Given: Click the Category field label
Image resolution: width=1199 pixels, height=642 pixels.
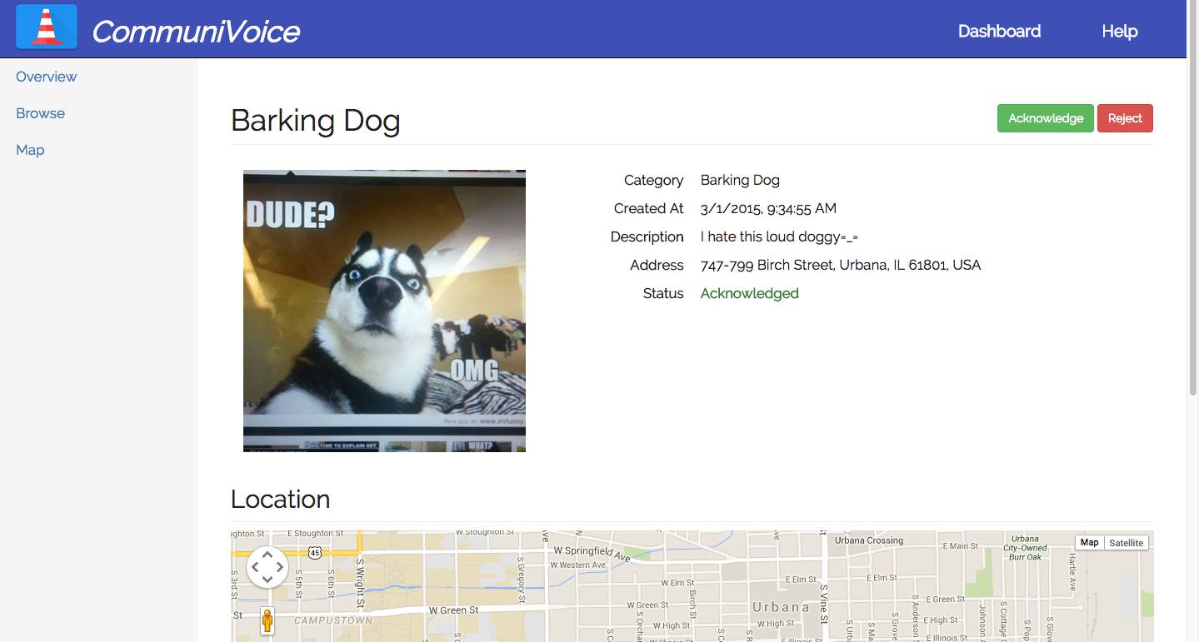Looking at the screenshot, I should point(653,180).
